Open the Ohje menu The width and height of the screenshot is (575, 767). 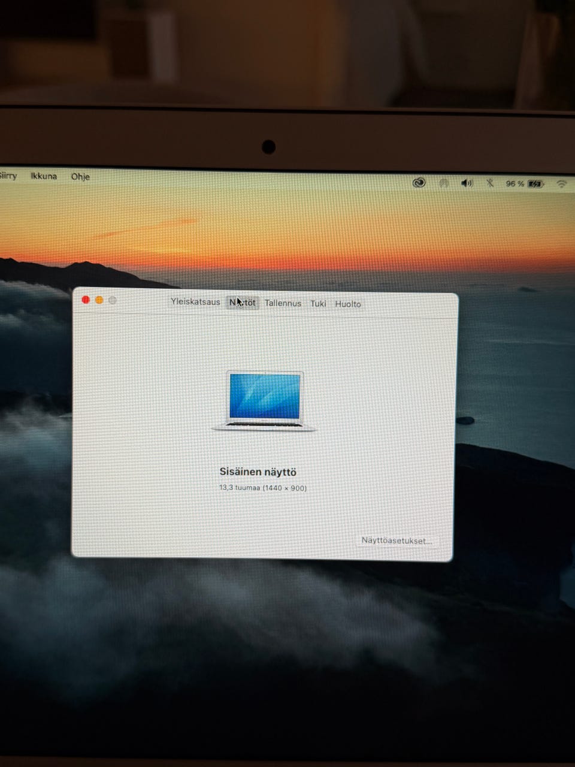(x=80, y=177)
